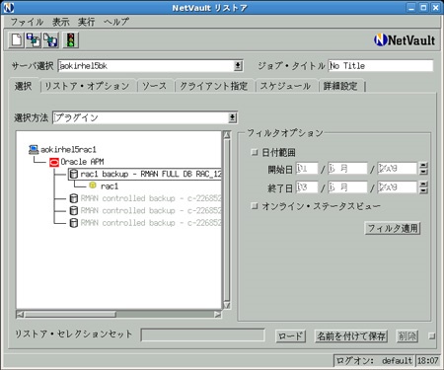This screenshot has height=370, width=444.
Task: Click the 終了日 month field
Action: pos(347,187)
